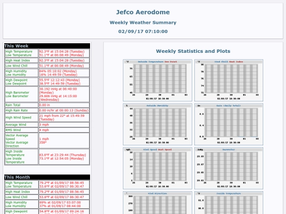286x214 pixels.
Task: Select the High Wind Speed value 21 mph
Action: (62, 117)
